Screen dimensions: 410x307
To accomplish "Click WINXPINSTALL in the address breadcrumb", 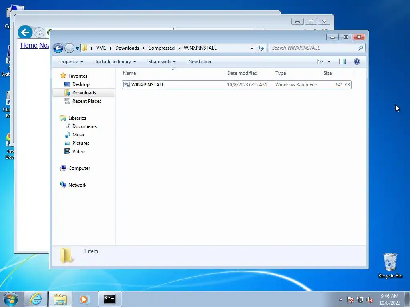I will [x=200, y=48].
